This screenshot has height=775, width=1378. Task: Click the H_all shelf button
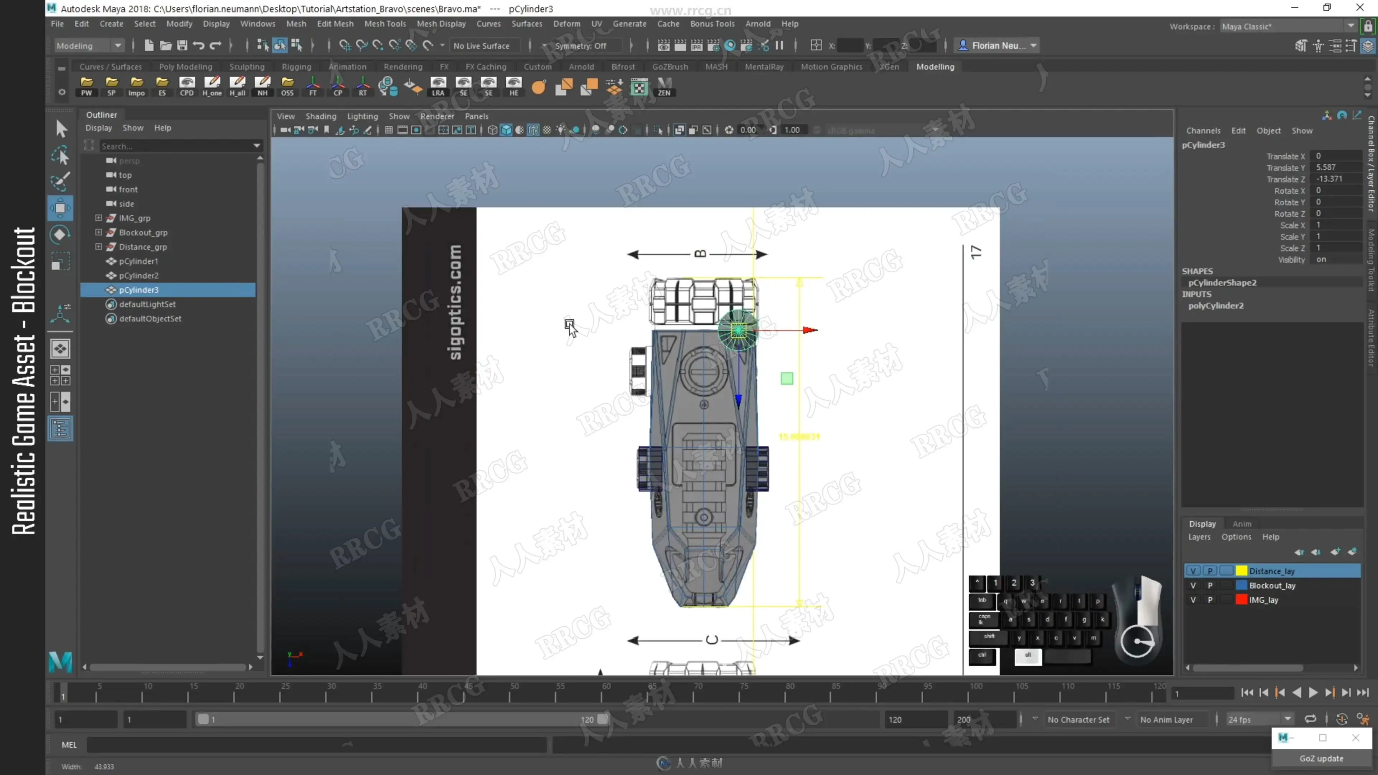(x=237, y=86)
